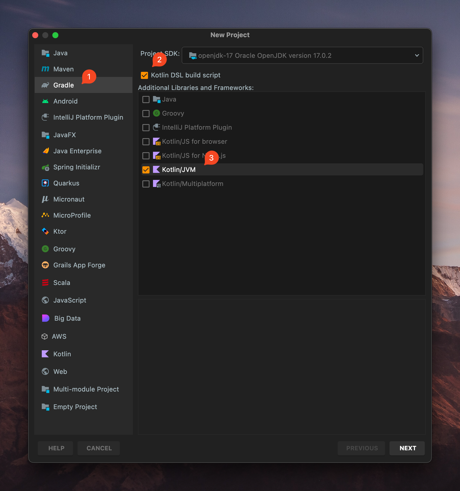Click the Ktor diamond icon
This screenshot has height=491, width=460.
coord(45,231)
